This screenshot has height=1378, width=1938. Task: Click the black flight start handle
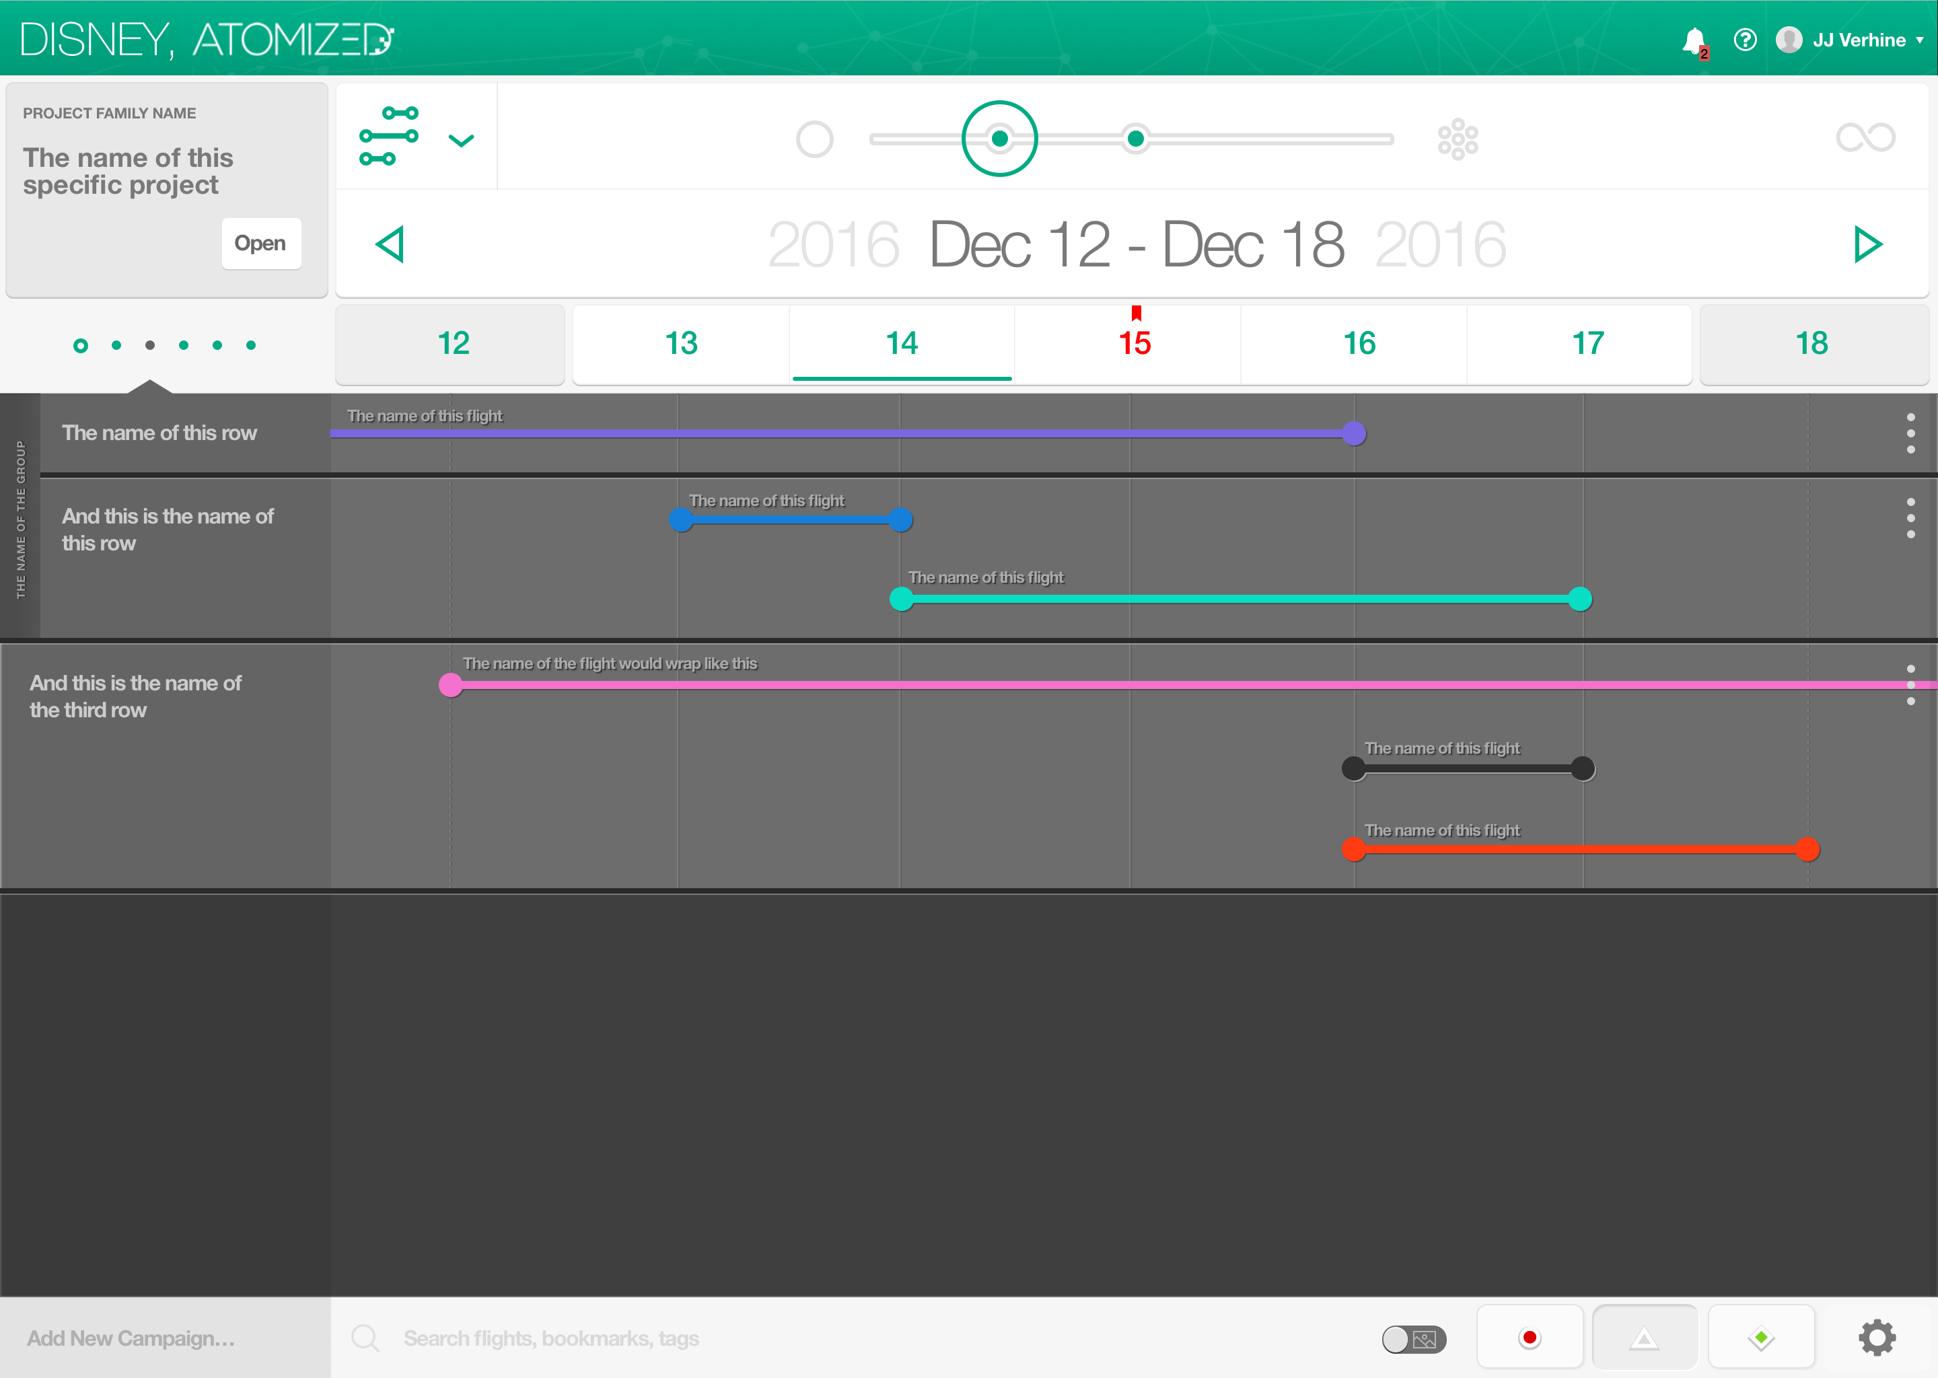point(1353,769)
